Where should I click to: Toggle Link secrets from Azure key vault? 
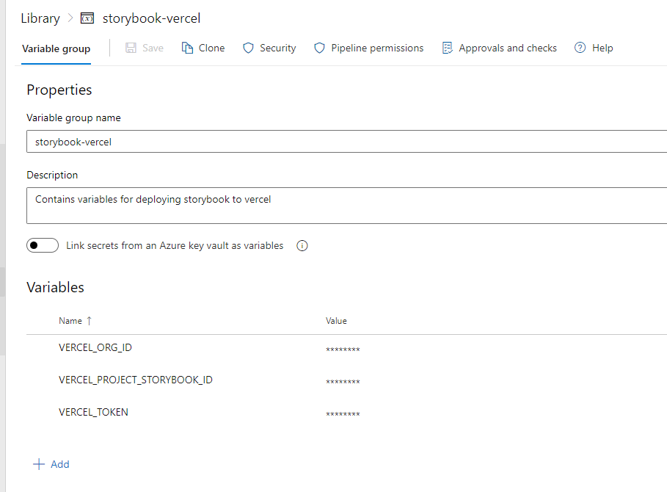tap(43, 245)
